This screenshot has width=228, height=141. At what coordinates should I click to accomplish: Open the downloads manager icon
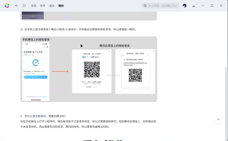click(194, 6)
